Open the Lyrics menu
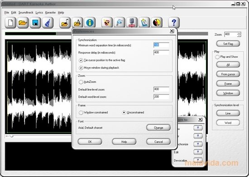This screenshot has height=177, width=249. [x=39, y=13]
